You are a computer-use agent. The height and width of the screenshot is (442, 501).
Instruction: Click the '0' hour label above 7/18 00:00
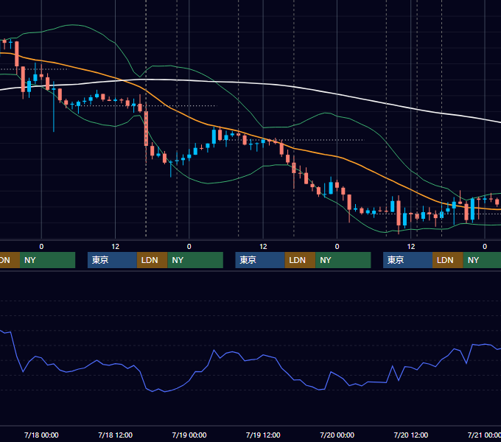point(41,247)
